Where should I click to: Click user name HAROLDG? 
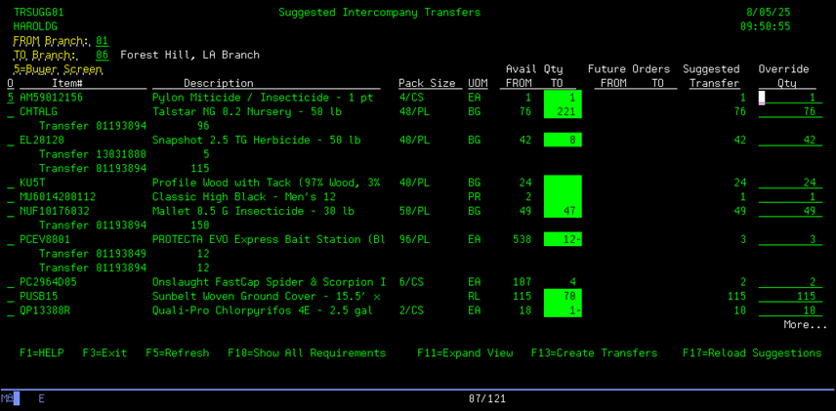[35, 26]
